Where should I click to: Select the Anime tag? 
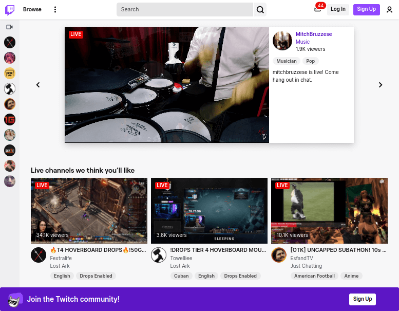pos(351,276)
